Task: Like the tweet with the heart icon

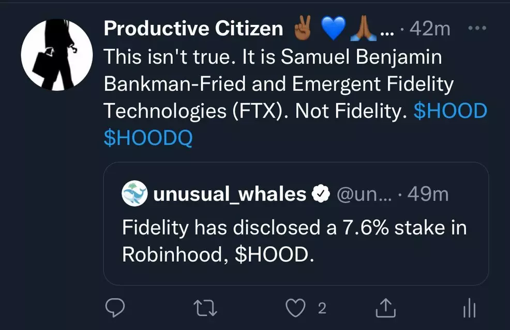Action: point(296,309)
